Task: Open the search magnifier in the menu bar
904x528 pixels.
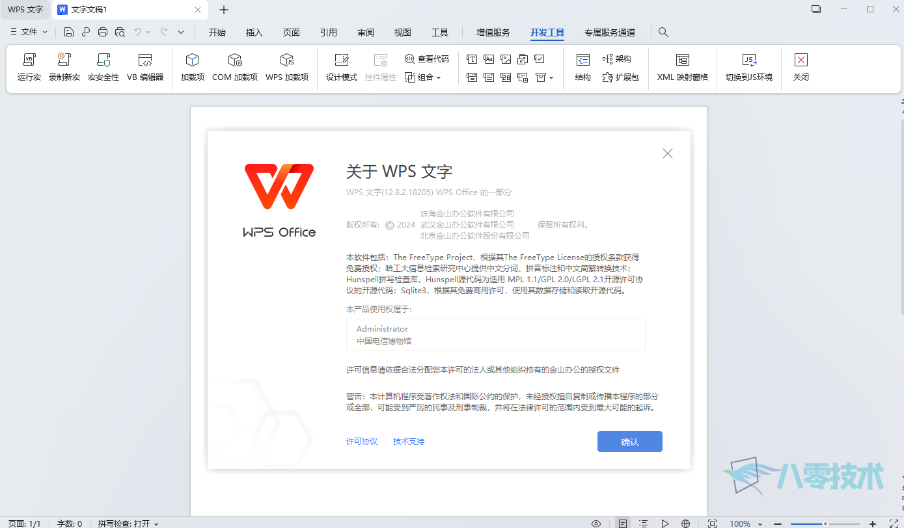Action: point(663,32)
